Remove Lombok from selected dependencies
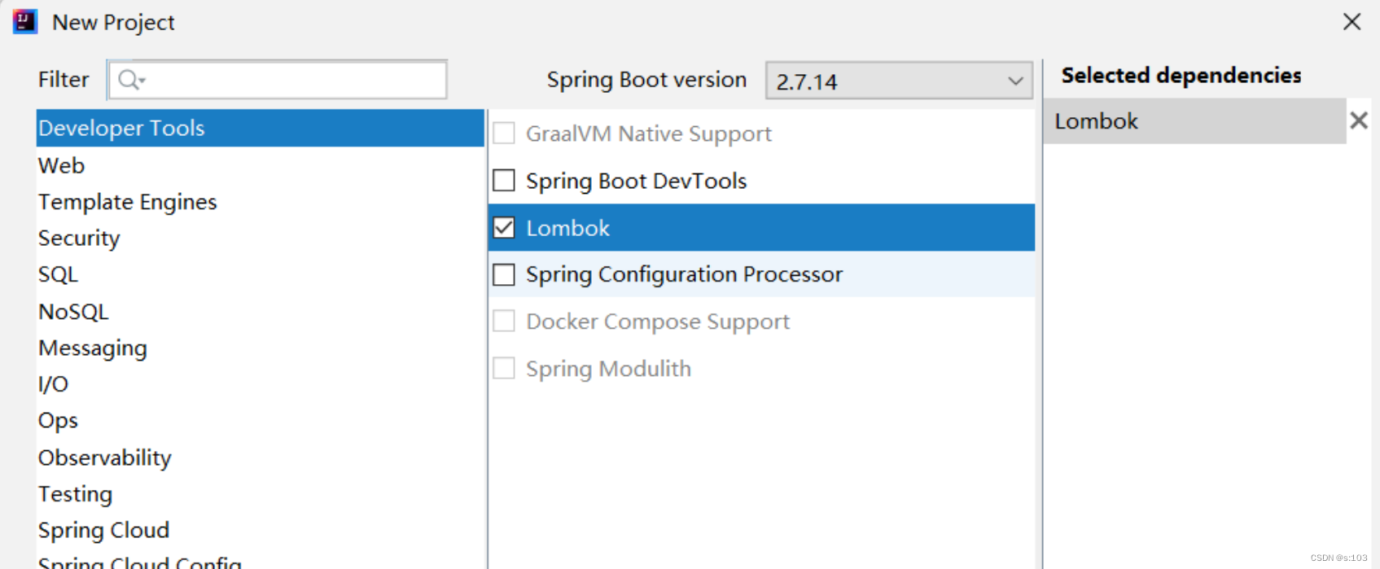Viewport: 1380px width, 569px height. 1358,120
